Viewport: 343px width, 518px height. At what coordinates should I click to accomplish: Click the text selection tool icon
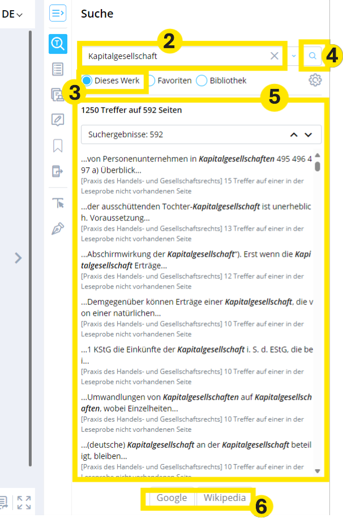tap(58, 203)
